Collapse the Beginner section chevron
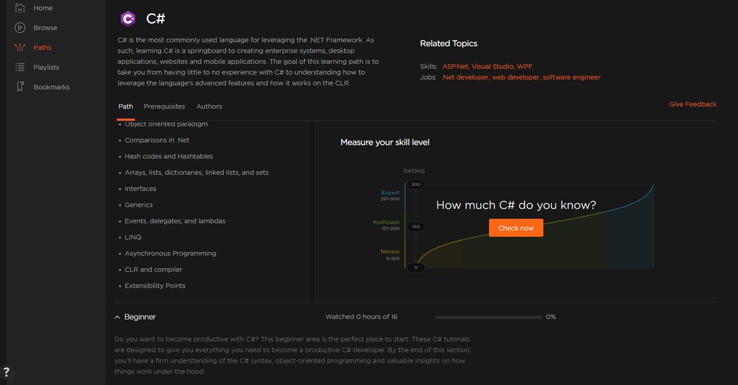This screenshot has width=738, height=385. tap(117, 317)
